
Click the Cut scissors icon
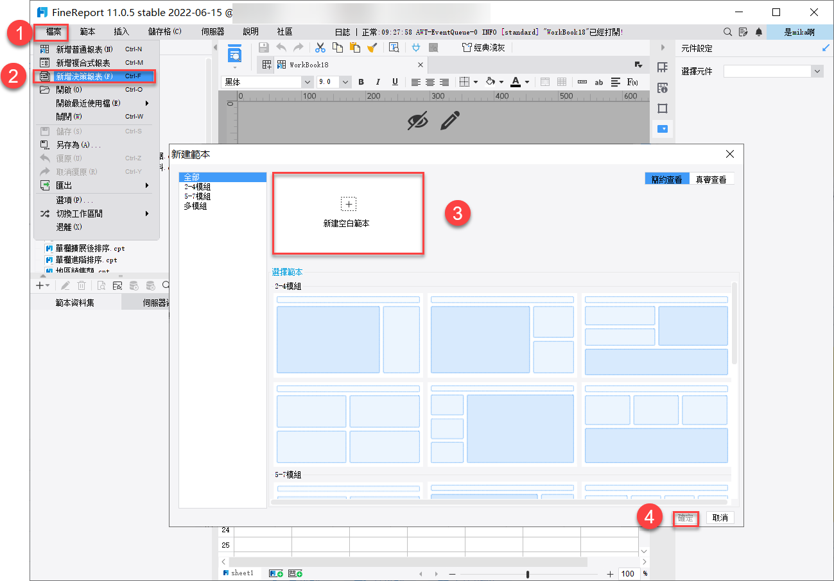pos(320,47)
